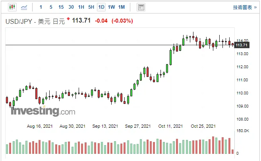Switch to the area line chart icon
Viewport: 261px width, 161px height.
[x=24, y=7]
